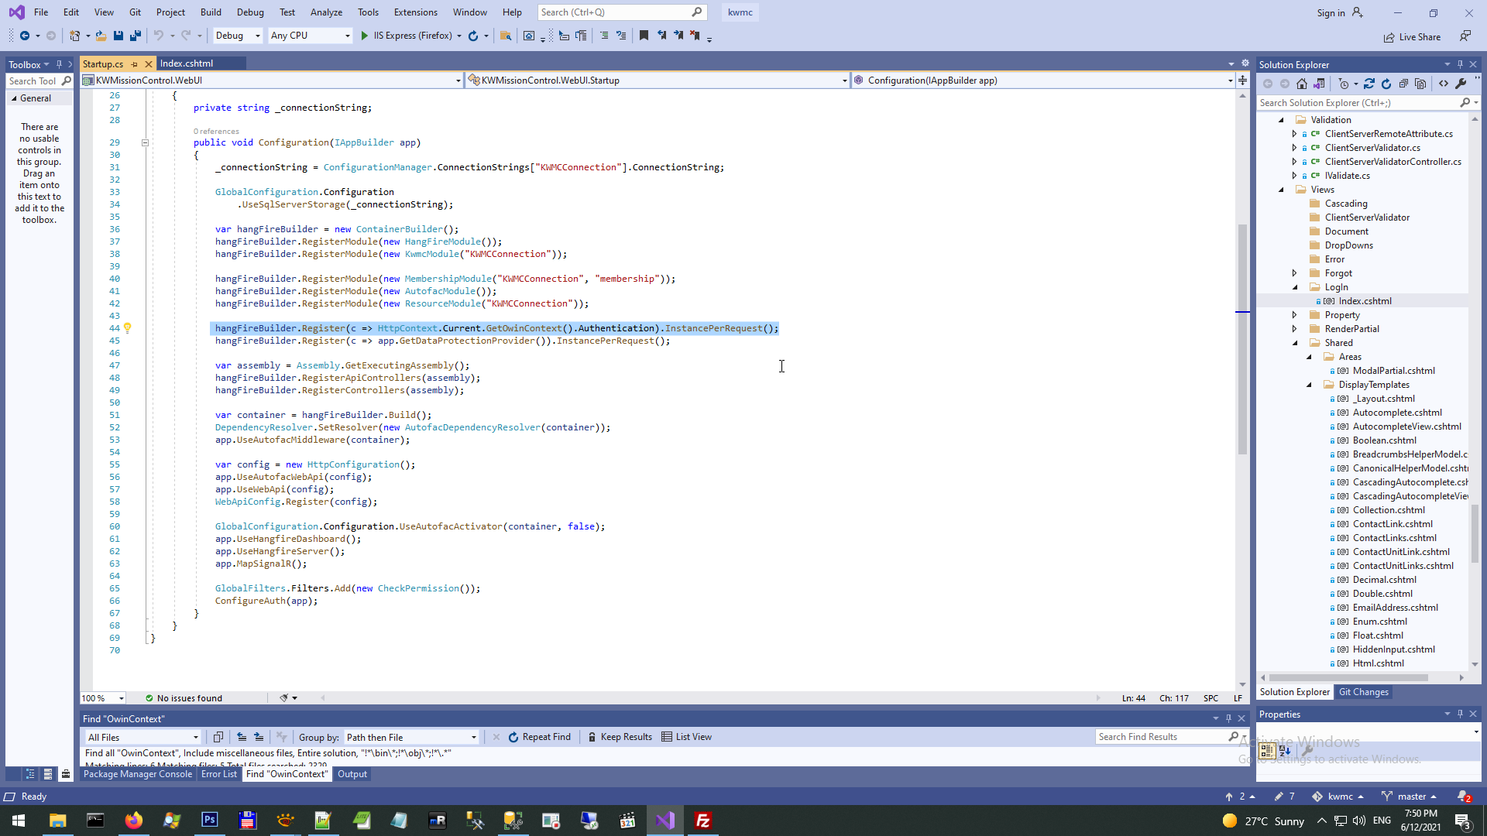Open the Debug configuration dropdown

point(238,36)
